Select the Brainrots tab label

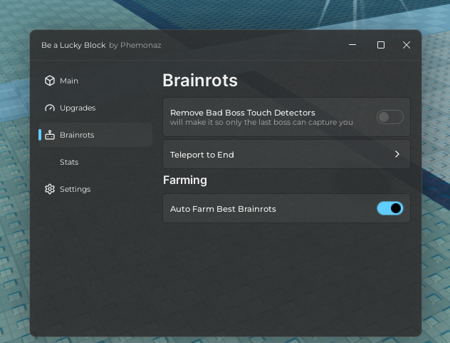point(77,135)
